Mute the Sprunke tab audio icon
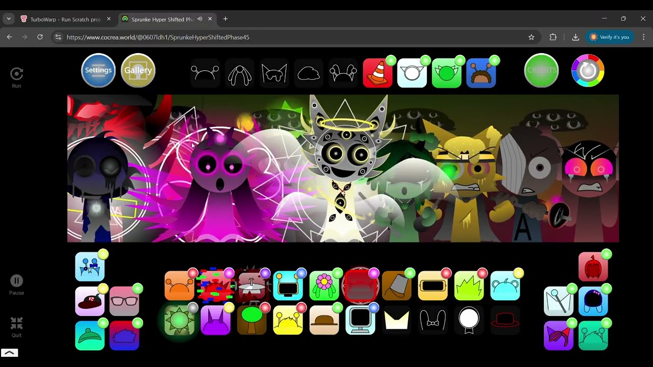 coord(200,19)
